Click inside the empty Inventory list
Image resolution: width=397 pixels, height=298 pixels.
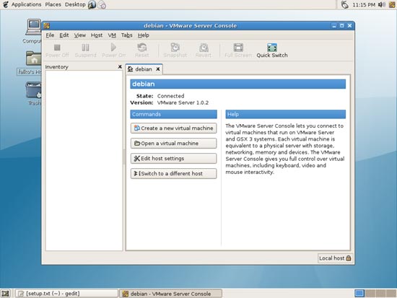(x=84, y=160)
